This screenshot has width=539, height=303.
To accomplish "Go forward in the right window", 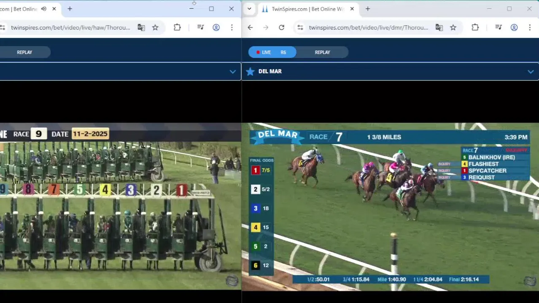I will coord(266,27).
